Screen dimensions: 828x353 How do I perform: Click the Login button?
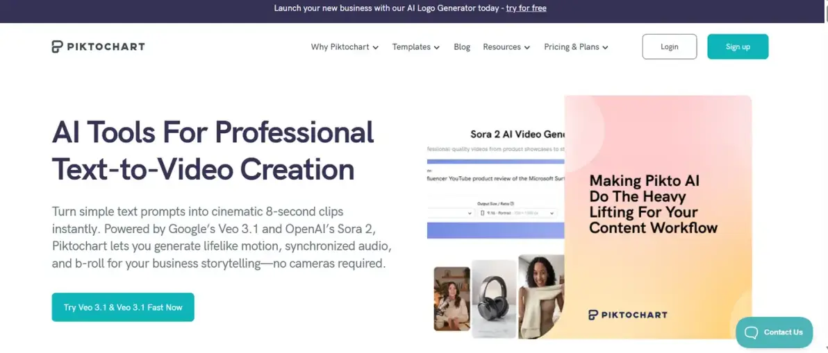669,46
